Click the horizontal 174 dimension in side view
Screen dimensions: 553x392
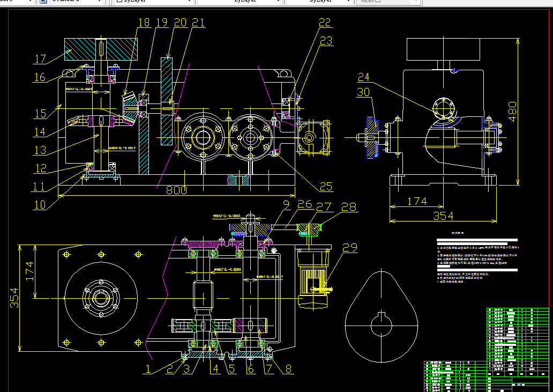[417, 201]
